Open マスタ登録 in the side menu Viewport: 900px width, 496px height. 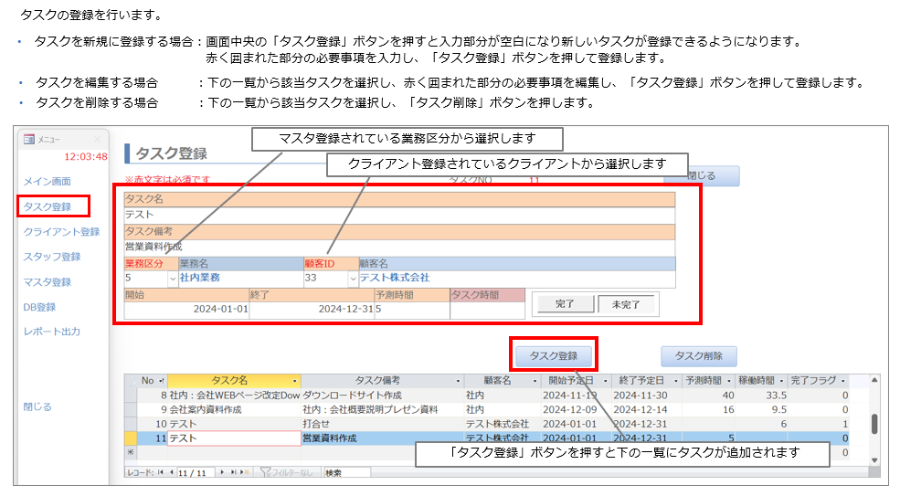pos(48,282)
